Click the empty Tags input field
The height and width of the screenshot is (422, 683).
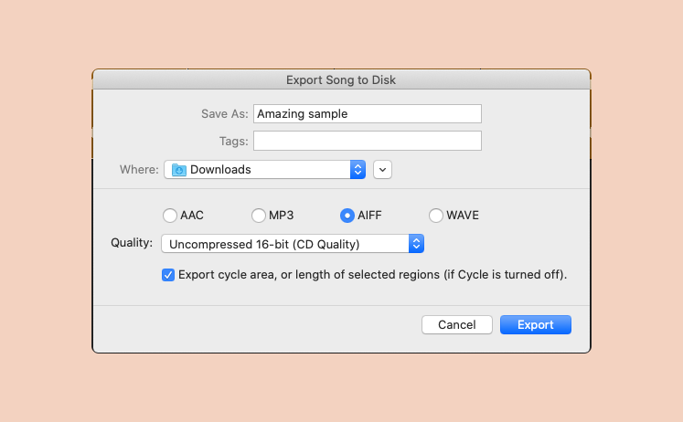(x=368, y=141)
